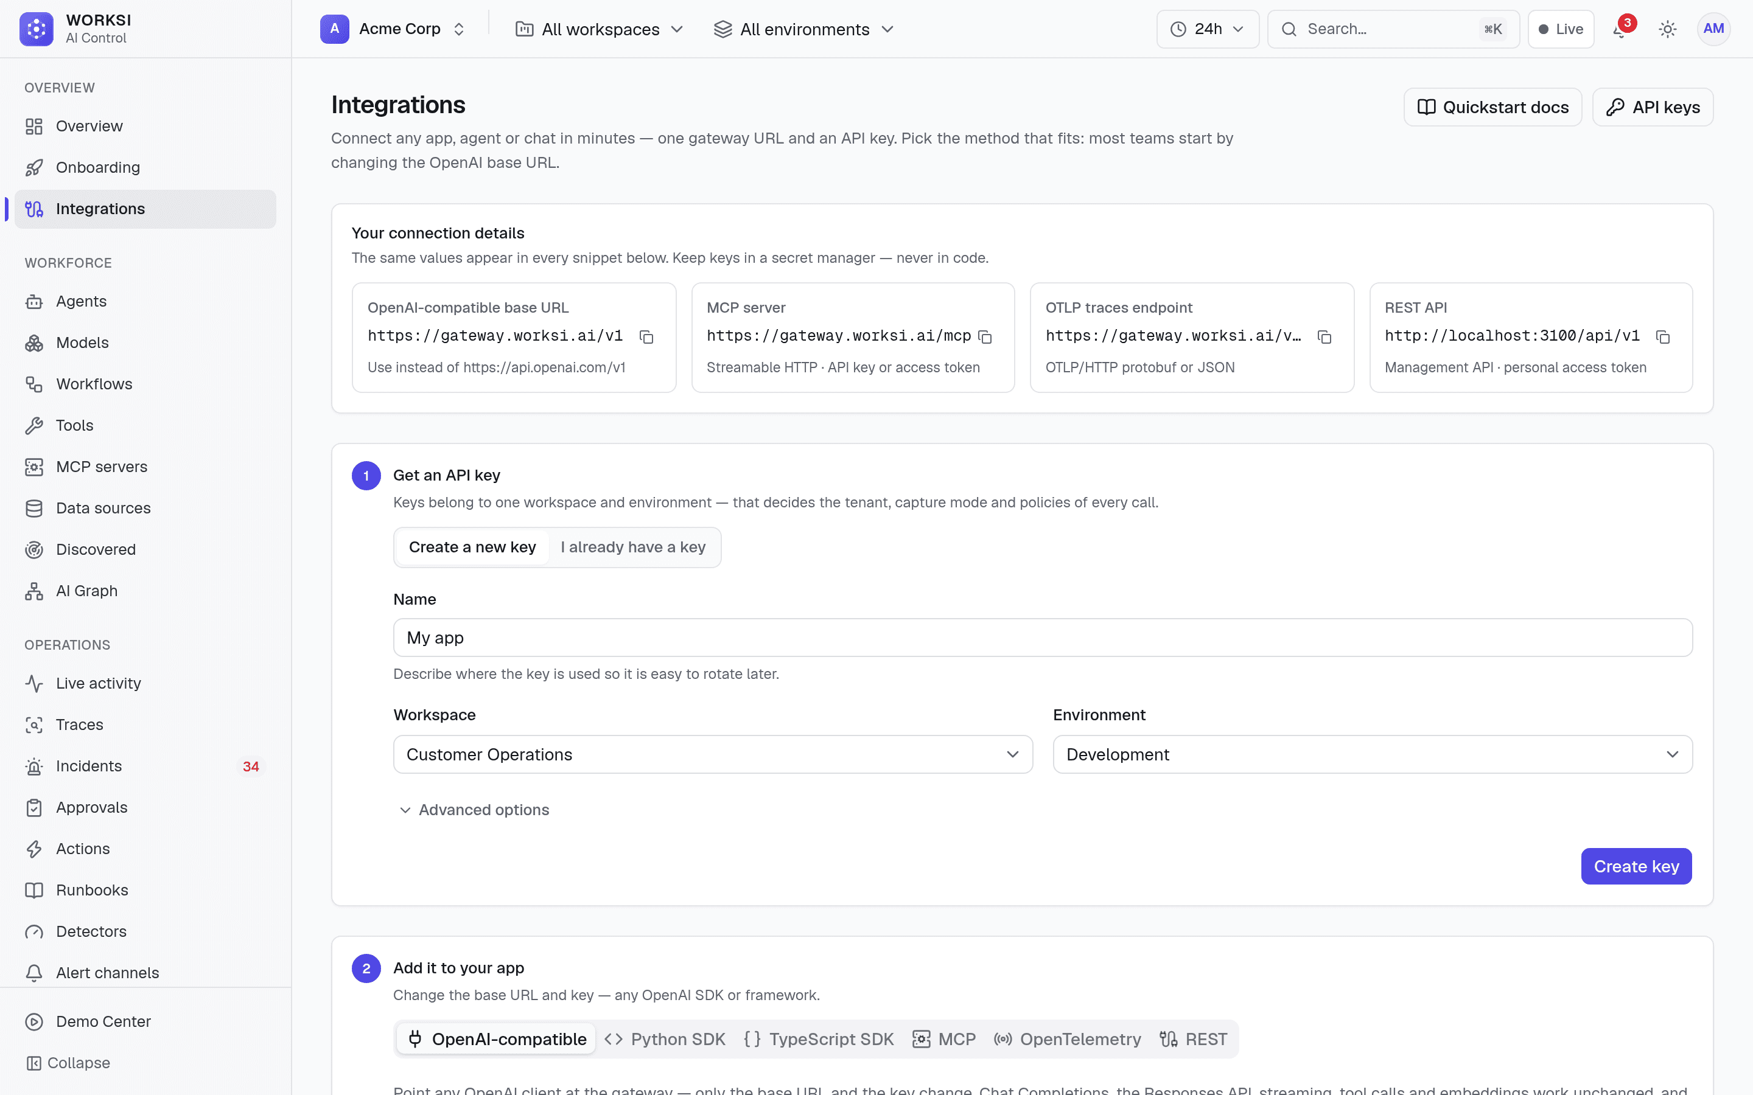This screenshot has height=1095, width=1753.
Task: Copy the REST API URL
Action: [1662, 337]
